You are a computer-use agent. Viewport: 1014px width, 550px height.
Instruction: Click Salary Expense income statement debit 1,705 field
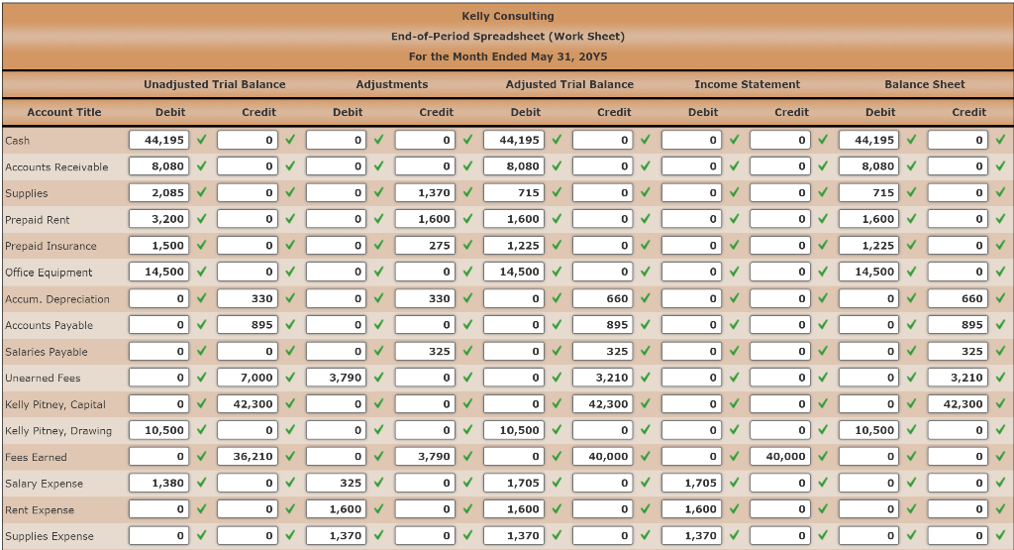coord(691,484)
